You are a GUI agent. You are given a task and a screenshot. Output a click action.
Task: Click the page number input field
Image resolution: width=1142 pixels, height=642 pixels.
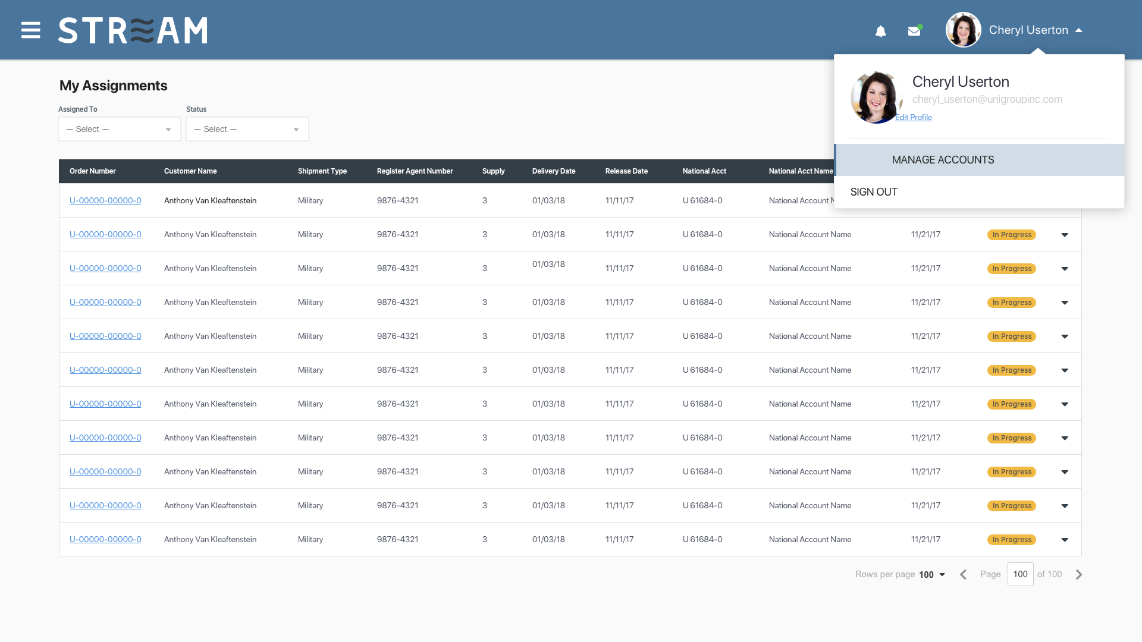point(1020,574)
